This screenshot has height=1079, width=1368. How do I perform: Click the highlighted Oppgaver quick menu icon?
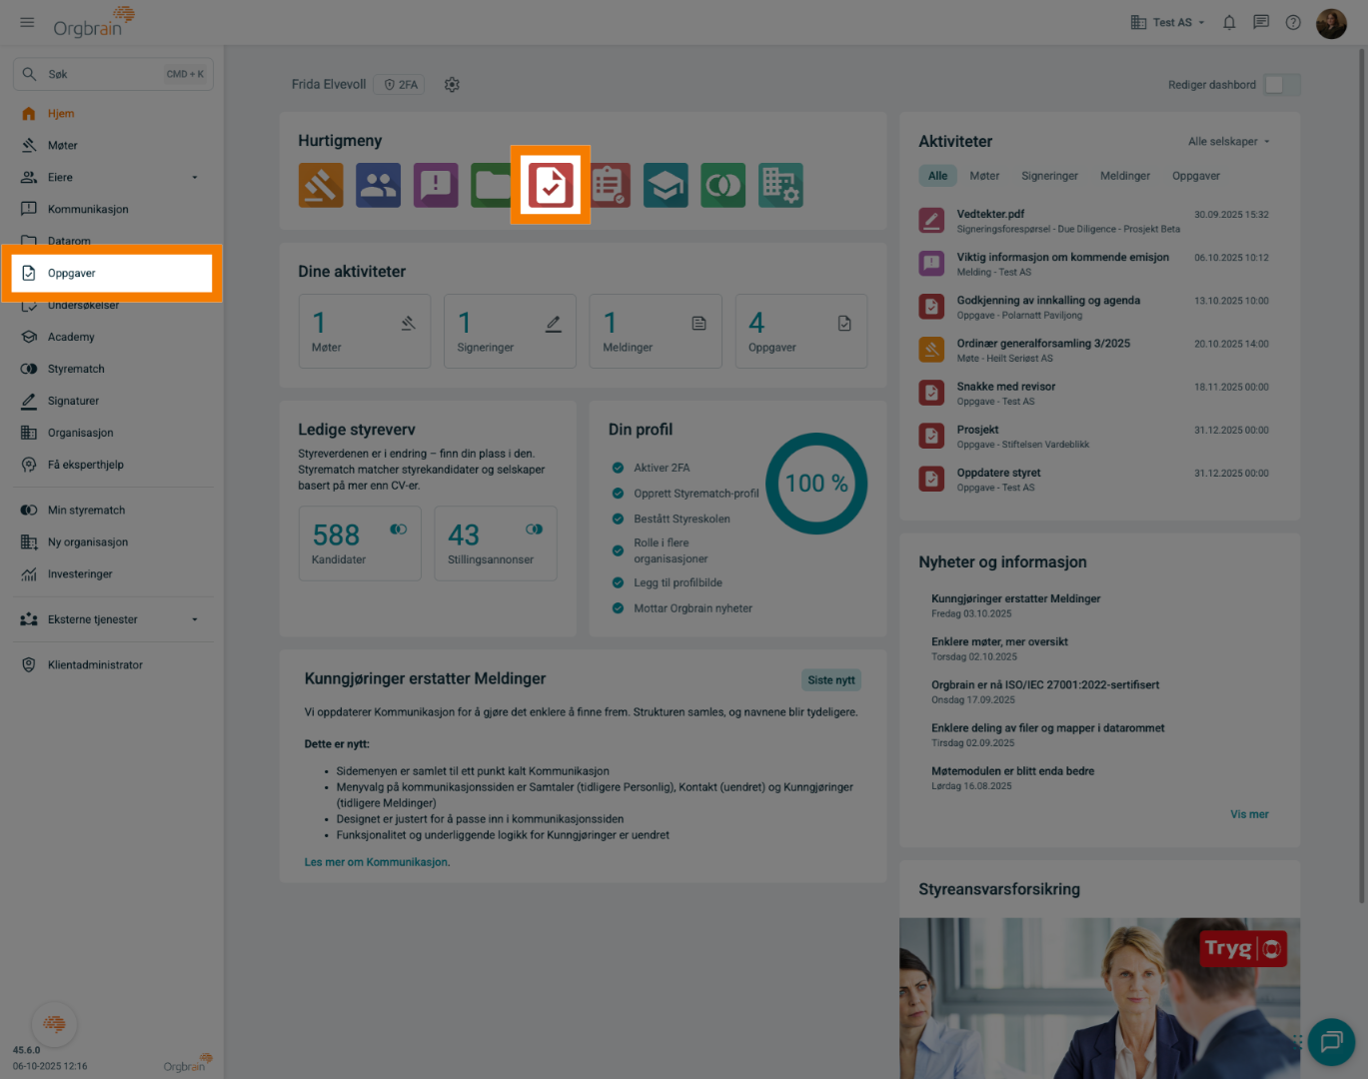[551, 185]
